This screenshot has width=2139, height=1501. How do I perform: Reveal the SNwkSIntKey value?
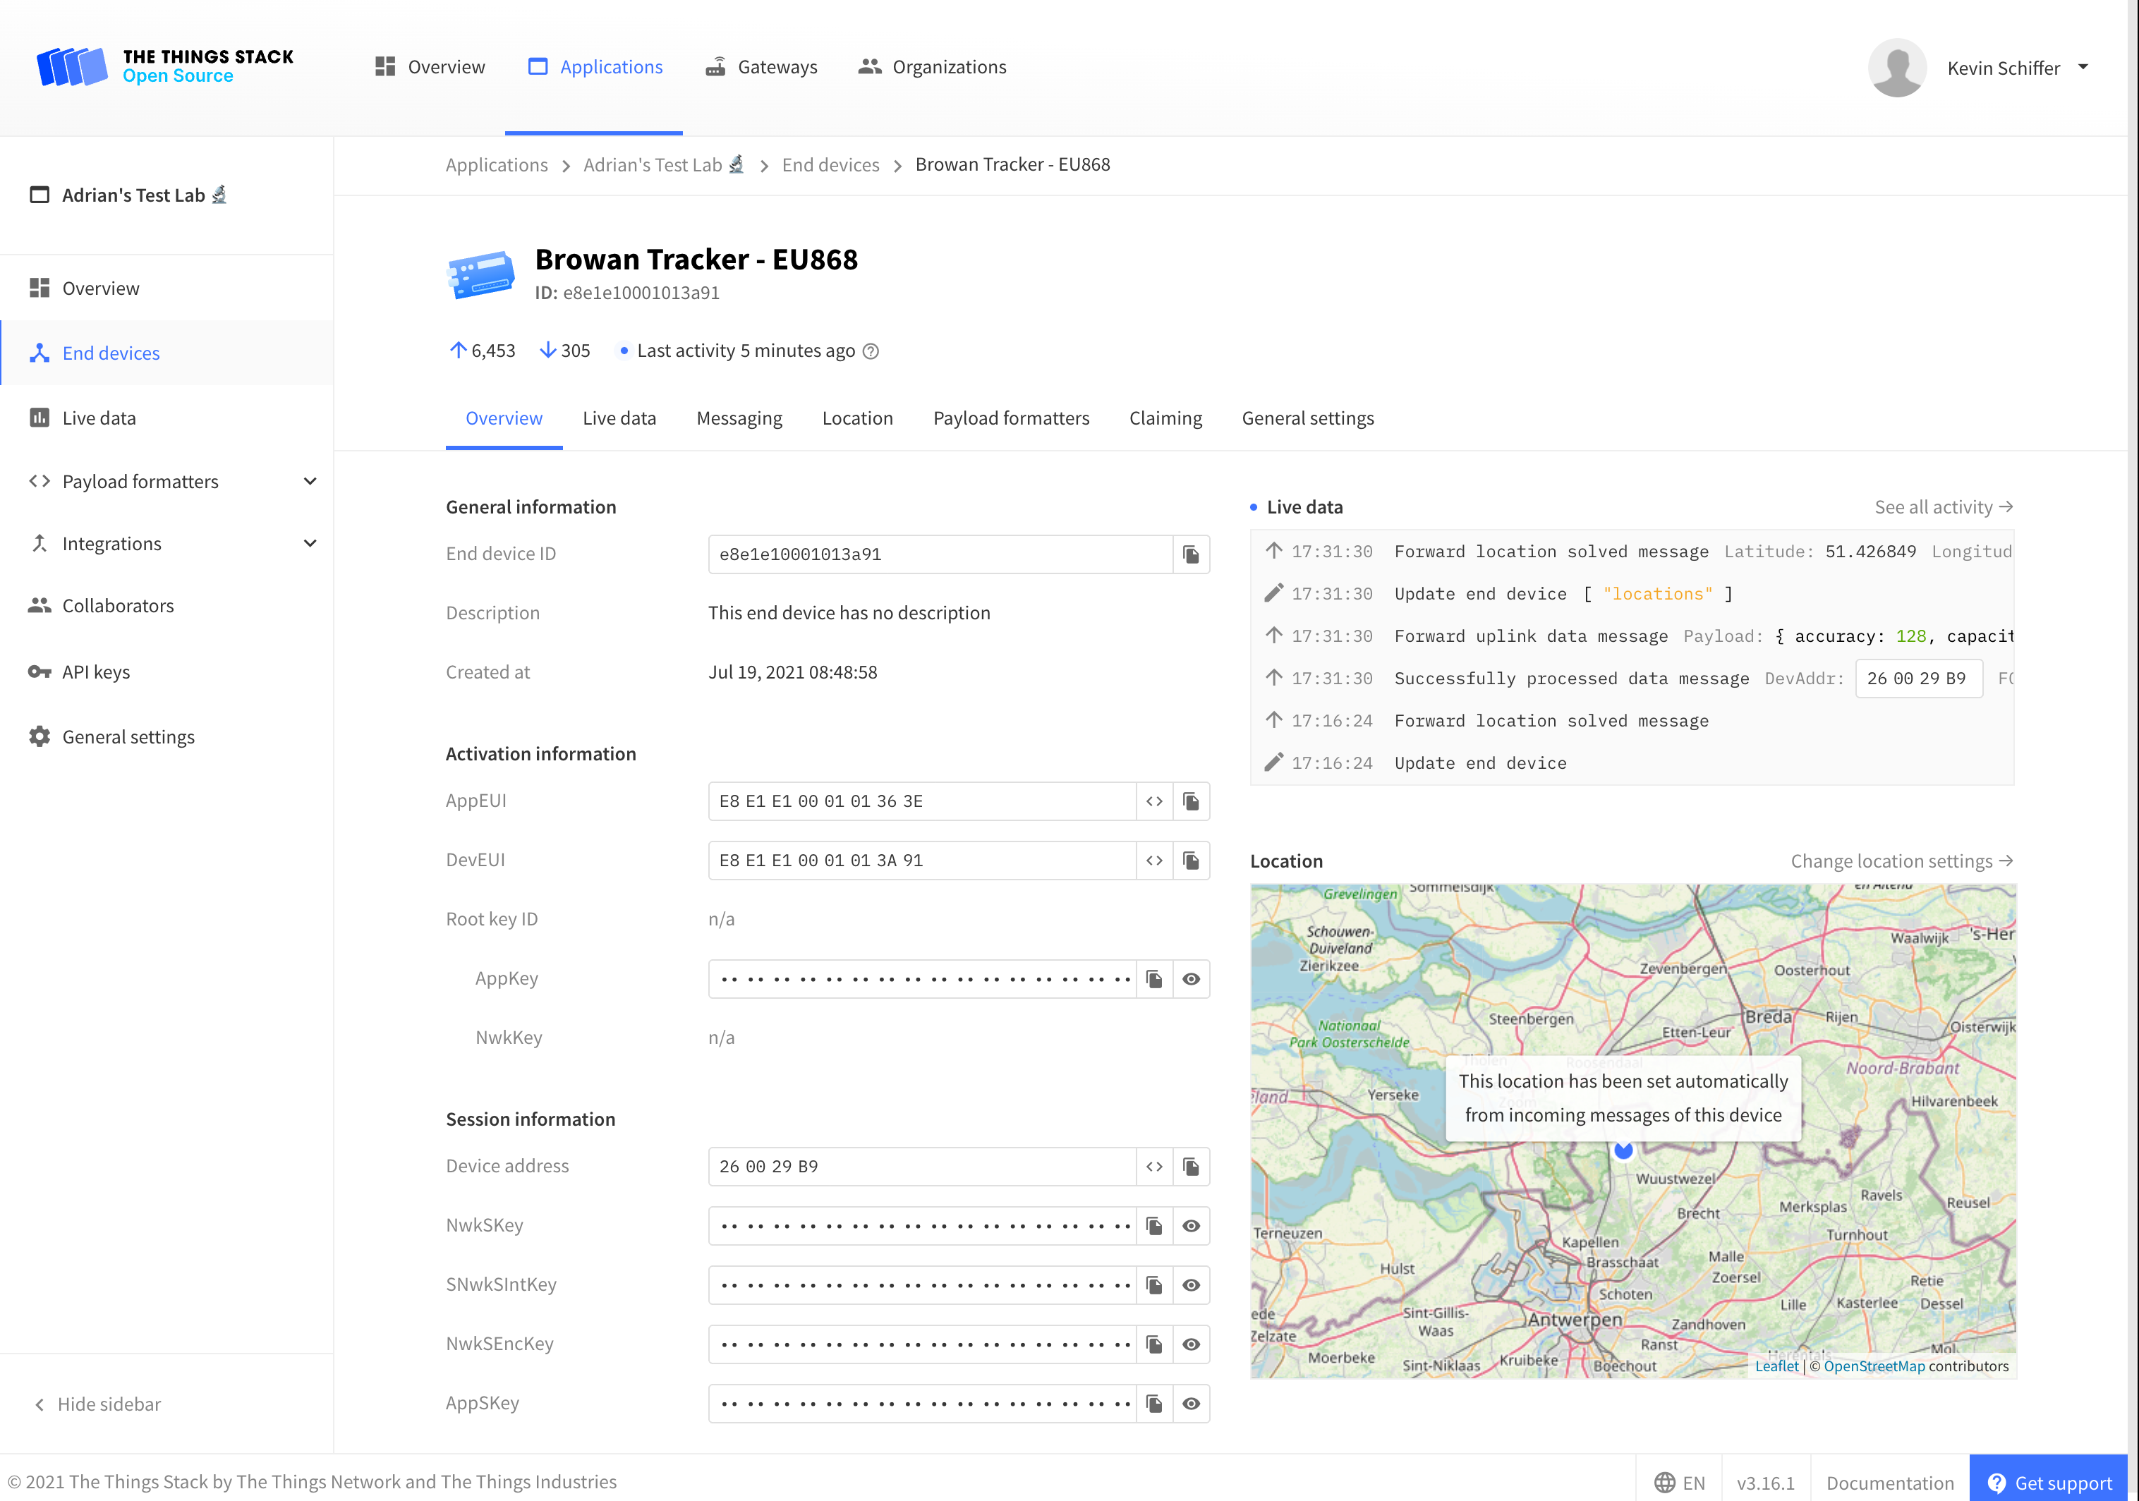[x=1192, y=1285]
